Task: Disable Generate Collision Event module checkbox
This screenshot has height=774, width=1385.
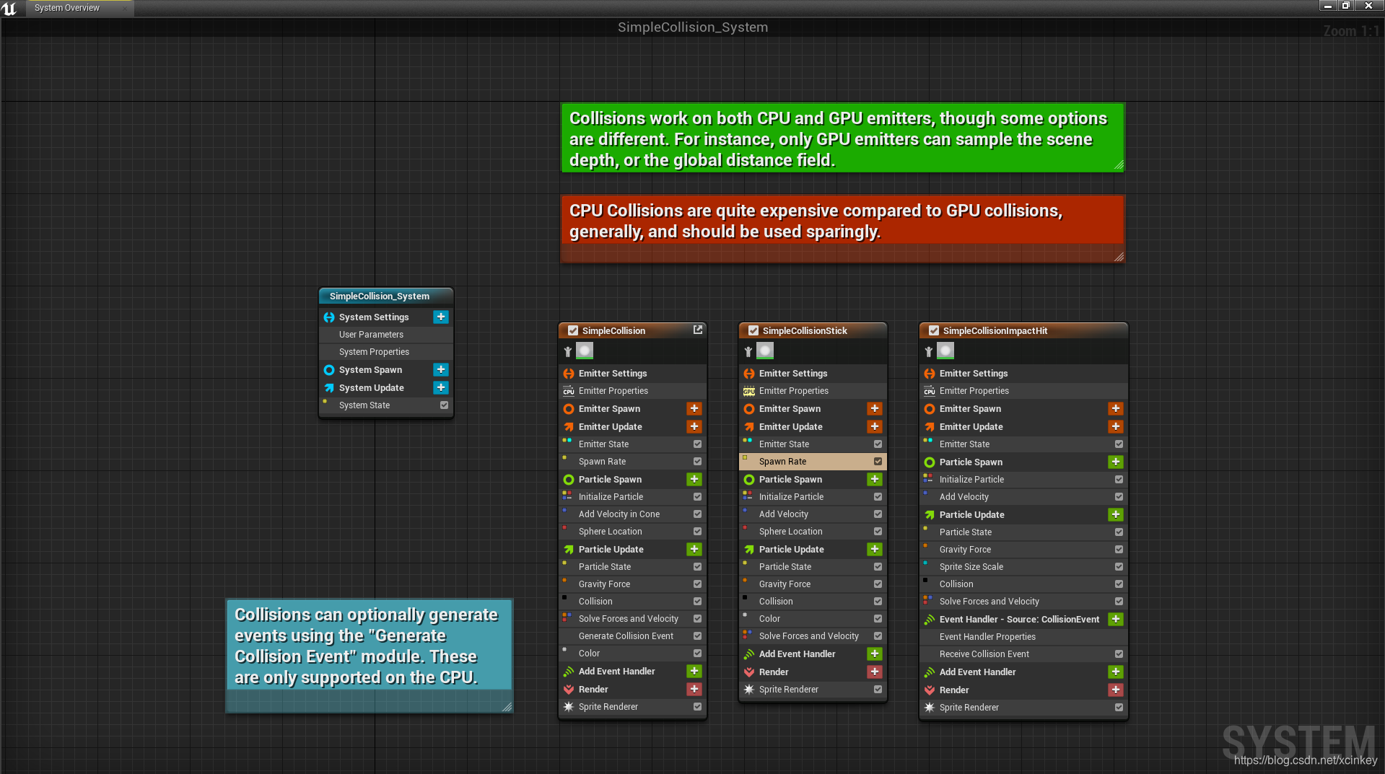Action: click(x=697, y=636)
